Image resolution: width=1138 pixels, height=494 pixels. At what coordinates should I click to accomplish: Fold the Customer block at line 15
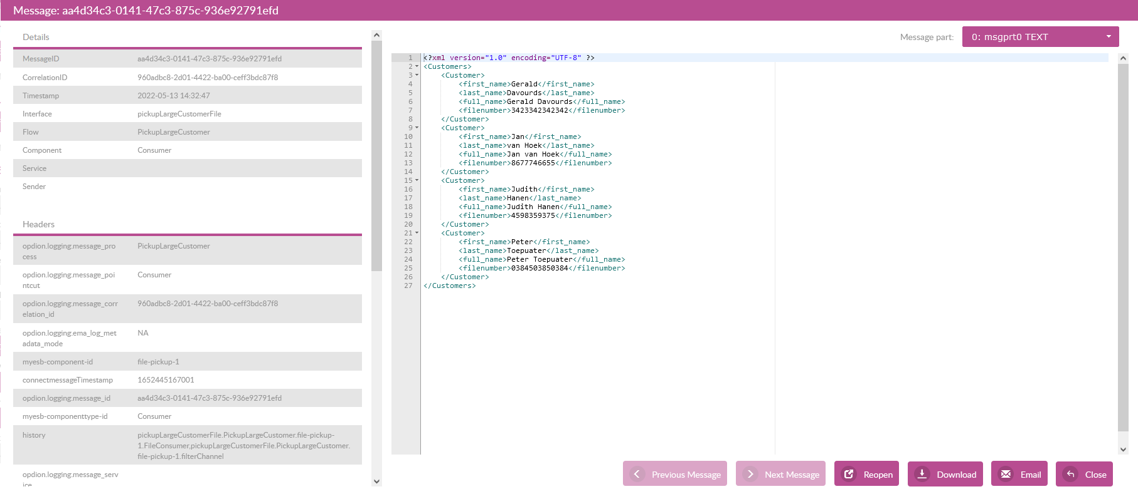417,180
